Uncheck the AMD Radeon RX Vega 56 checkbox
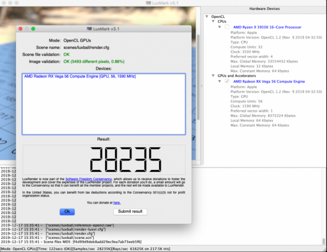This screenshot has width=327, height=252. [227, 82]
